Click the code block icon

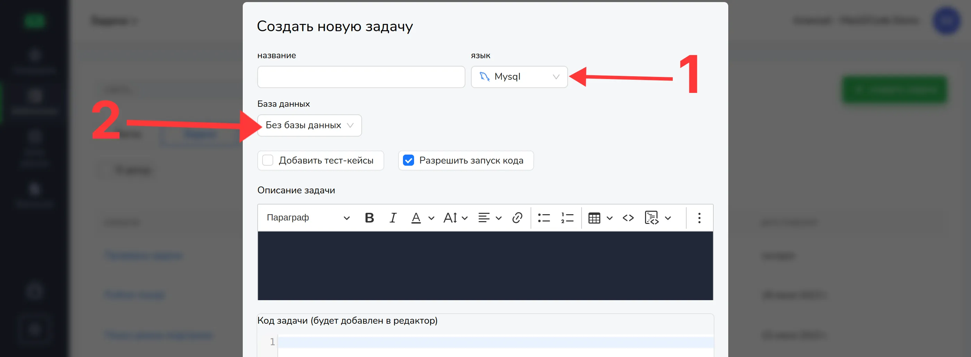click(651, 218)
